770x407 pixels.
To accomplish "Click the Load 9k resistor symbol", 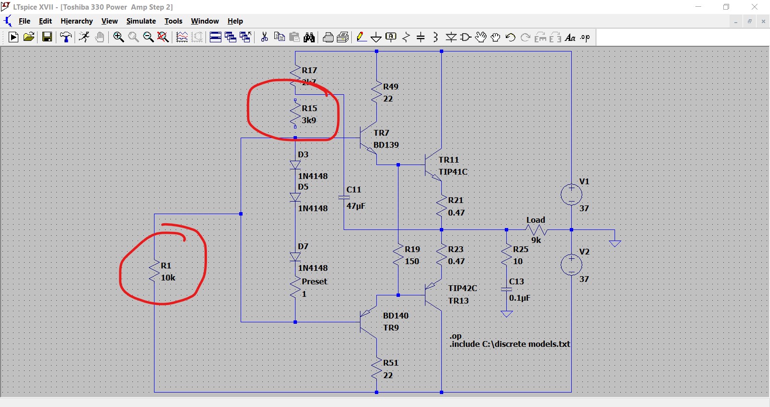I will tap(536, 230).
